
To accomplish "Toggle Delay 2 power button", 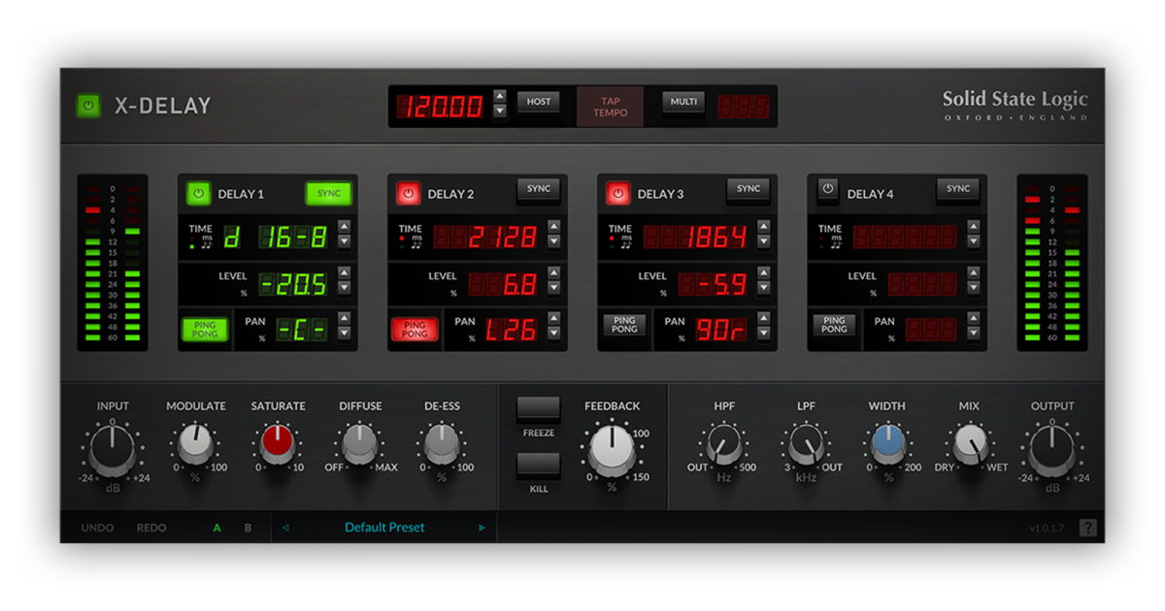I will [x=408, y=194].
